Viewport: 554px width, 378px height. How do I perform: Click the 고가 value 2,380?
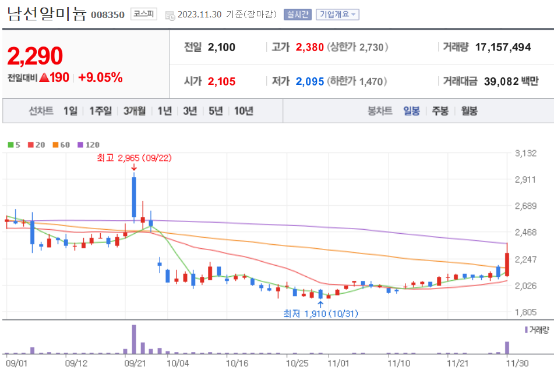(x=310, y=47)
